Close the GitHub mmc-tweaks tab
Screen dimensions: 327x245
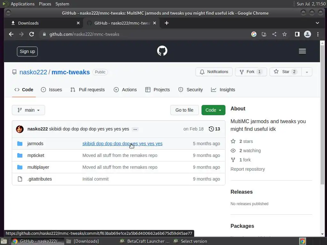(155, 23)
